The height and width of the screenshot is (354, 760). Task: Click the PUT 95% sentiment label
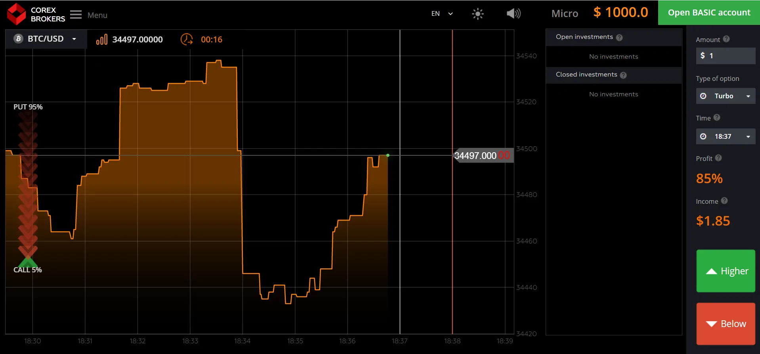28,107
